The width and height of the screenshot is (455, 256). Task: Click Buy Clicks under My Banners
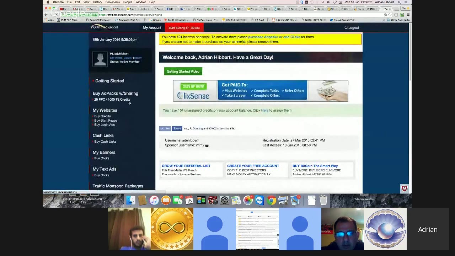tap(102, 158)
